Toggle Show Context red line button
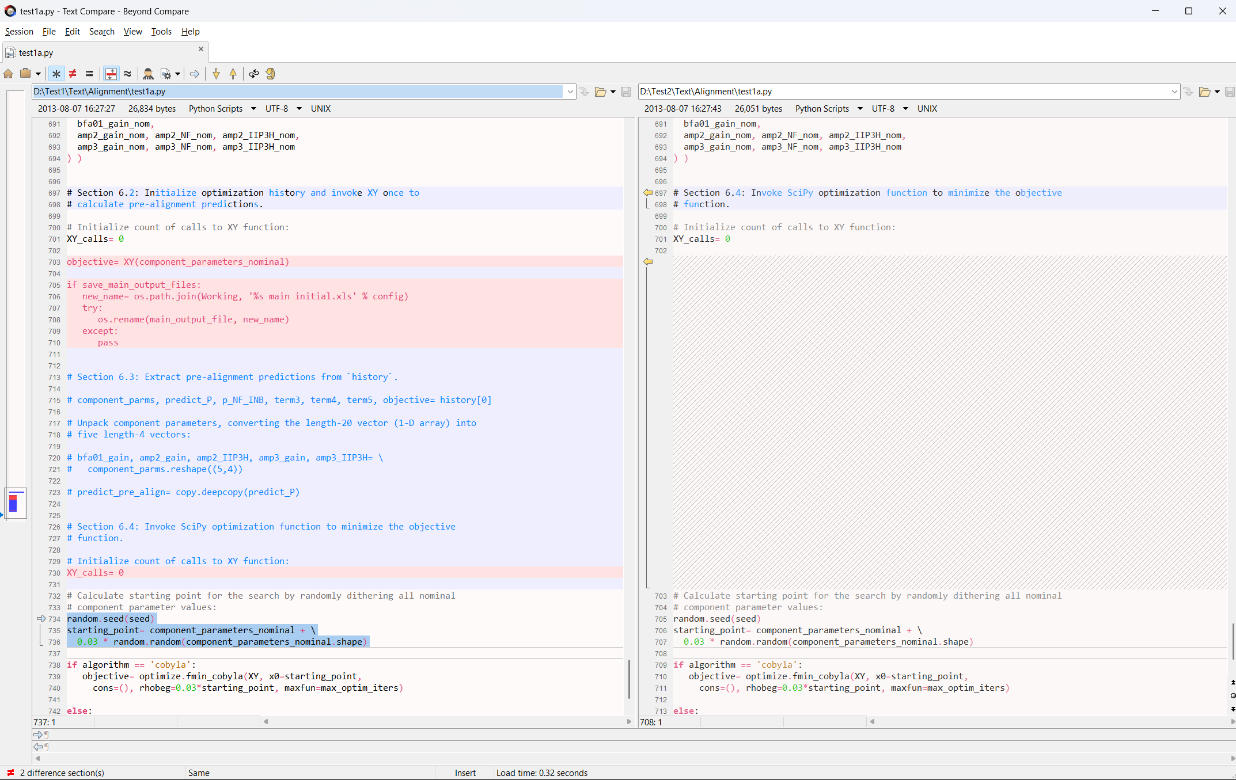The height and width of the screenshot is (780, 1236). [x=111, y=74]
